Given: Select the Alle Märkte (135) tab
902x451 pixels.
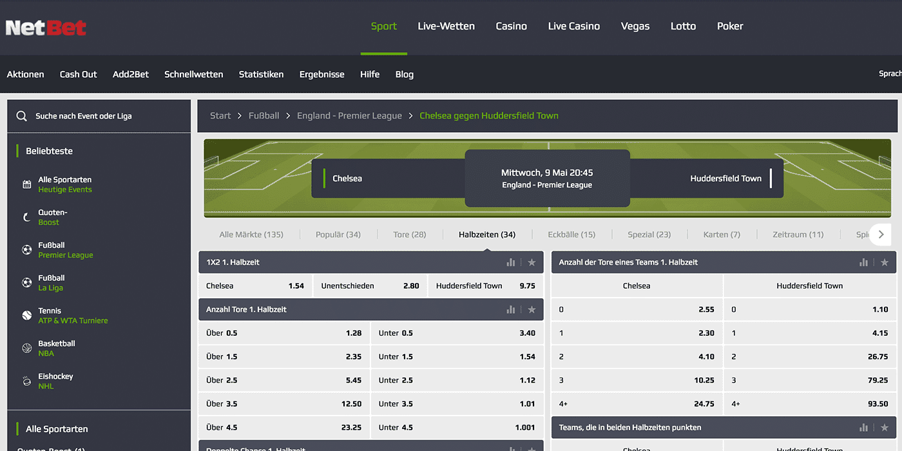Looking at the screenshot, I should [251, 235].
